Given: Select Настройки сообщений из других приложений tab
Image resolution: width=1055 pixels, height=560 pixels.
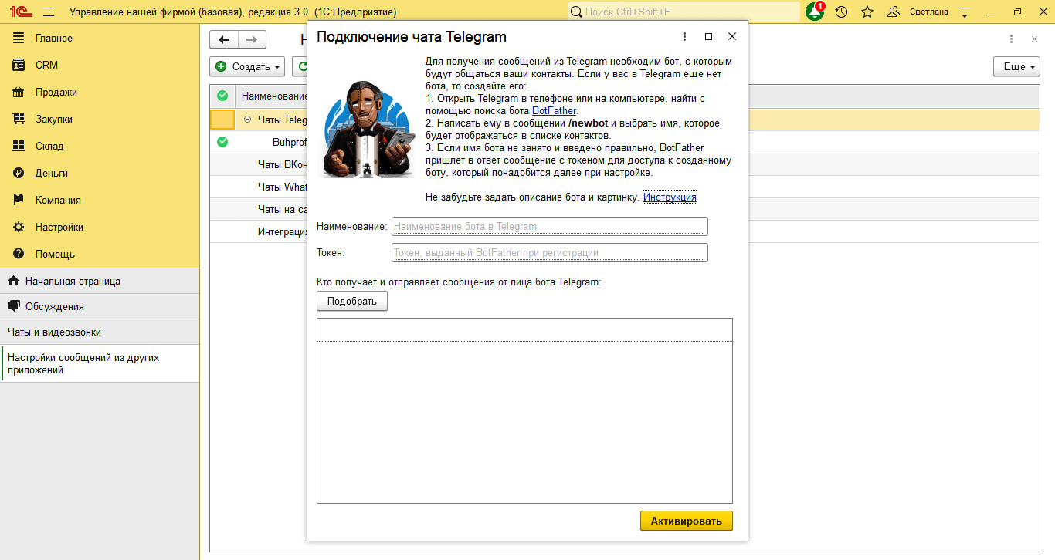Looking at the screenshot, I should 100,363.
